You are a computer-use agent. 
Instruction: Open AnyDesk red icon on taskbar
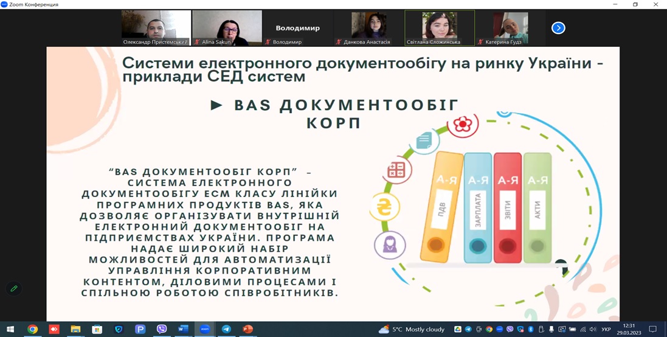click(54, 329)
